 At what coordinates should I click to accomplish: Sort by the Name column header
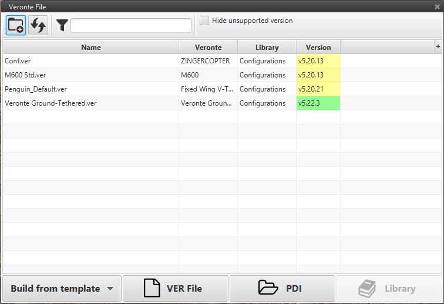point(91,48)
